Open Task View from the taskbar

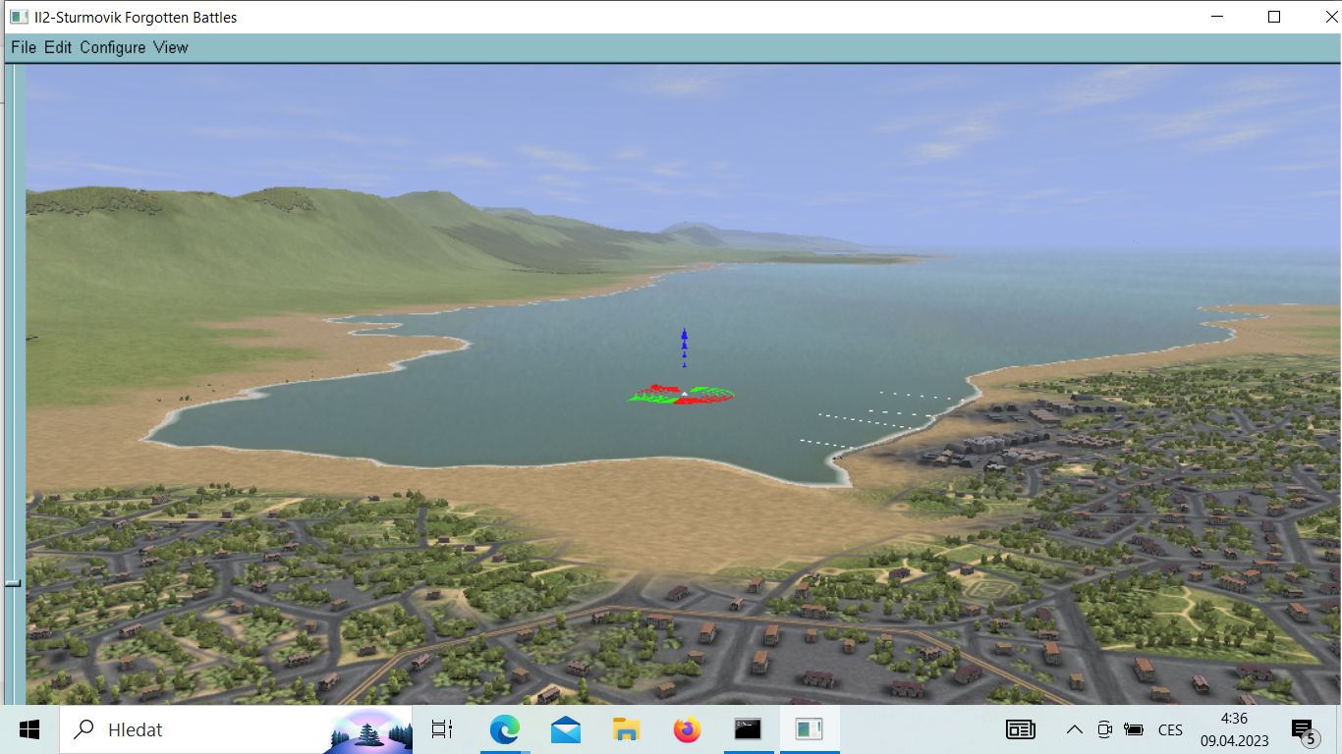pyautogui.click(x=443, y=729)
